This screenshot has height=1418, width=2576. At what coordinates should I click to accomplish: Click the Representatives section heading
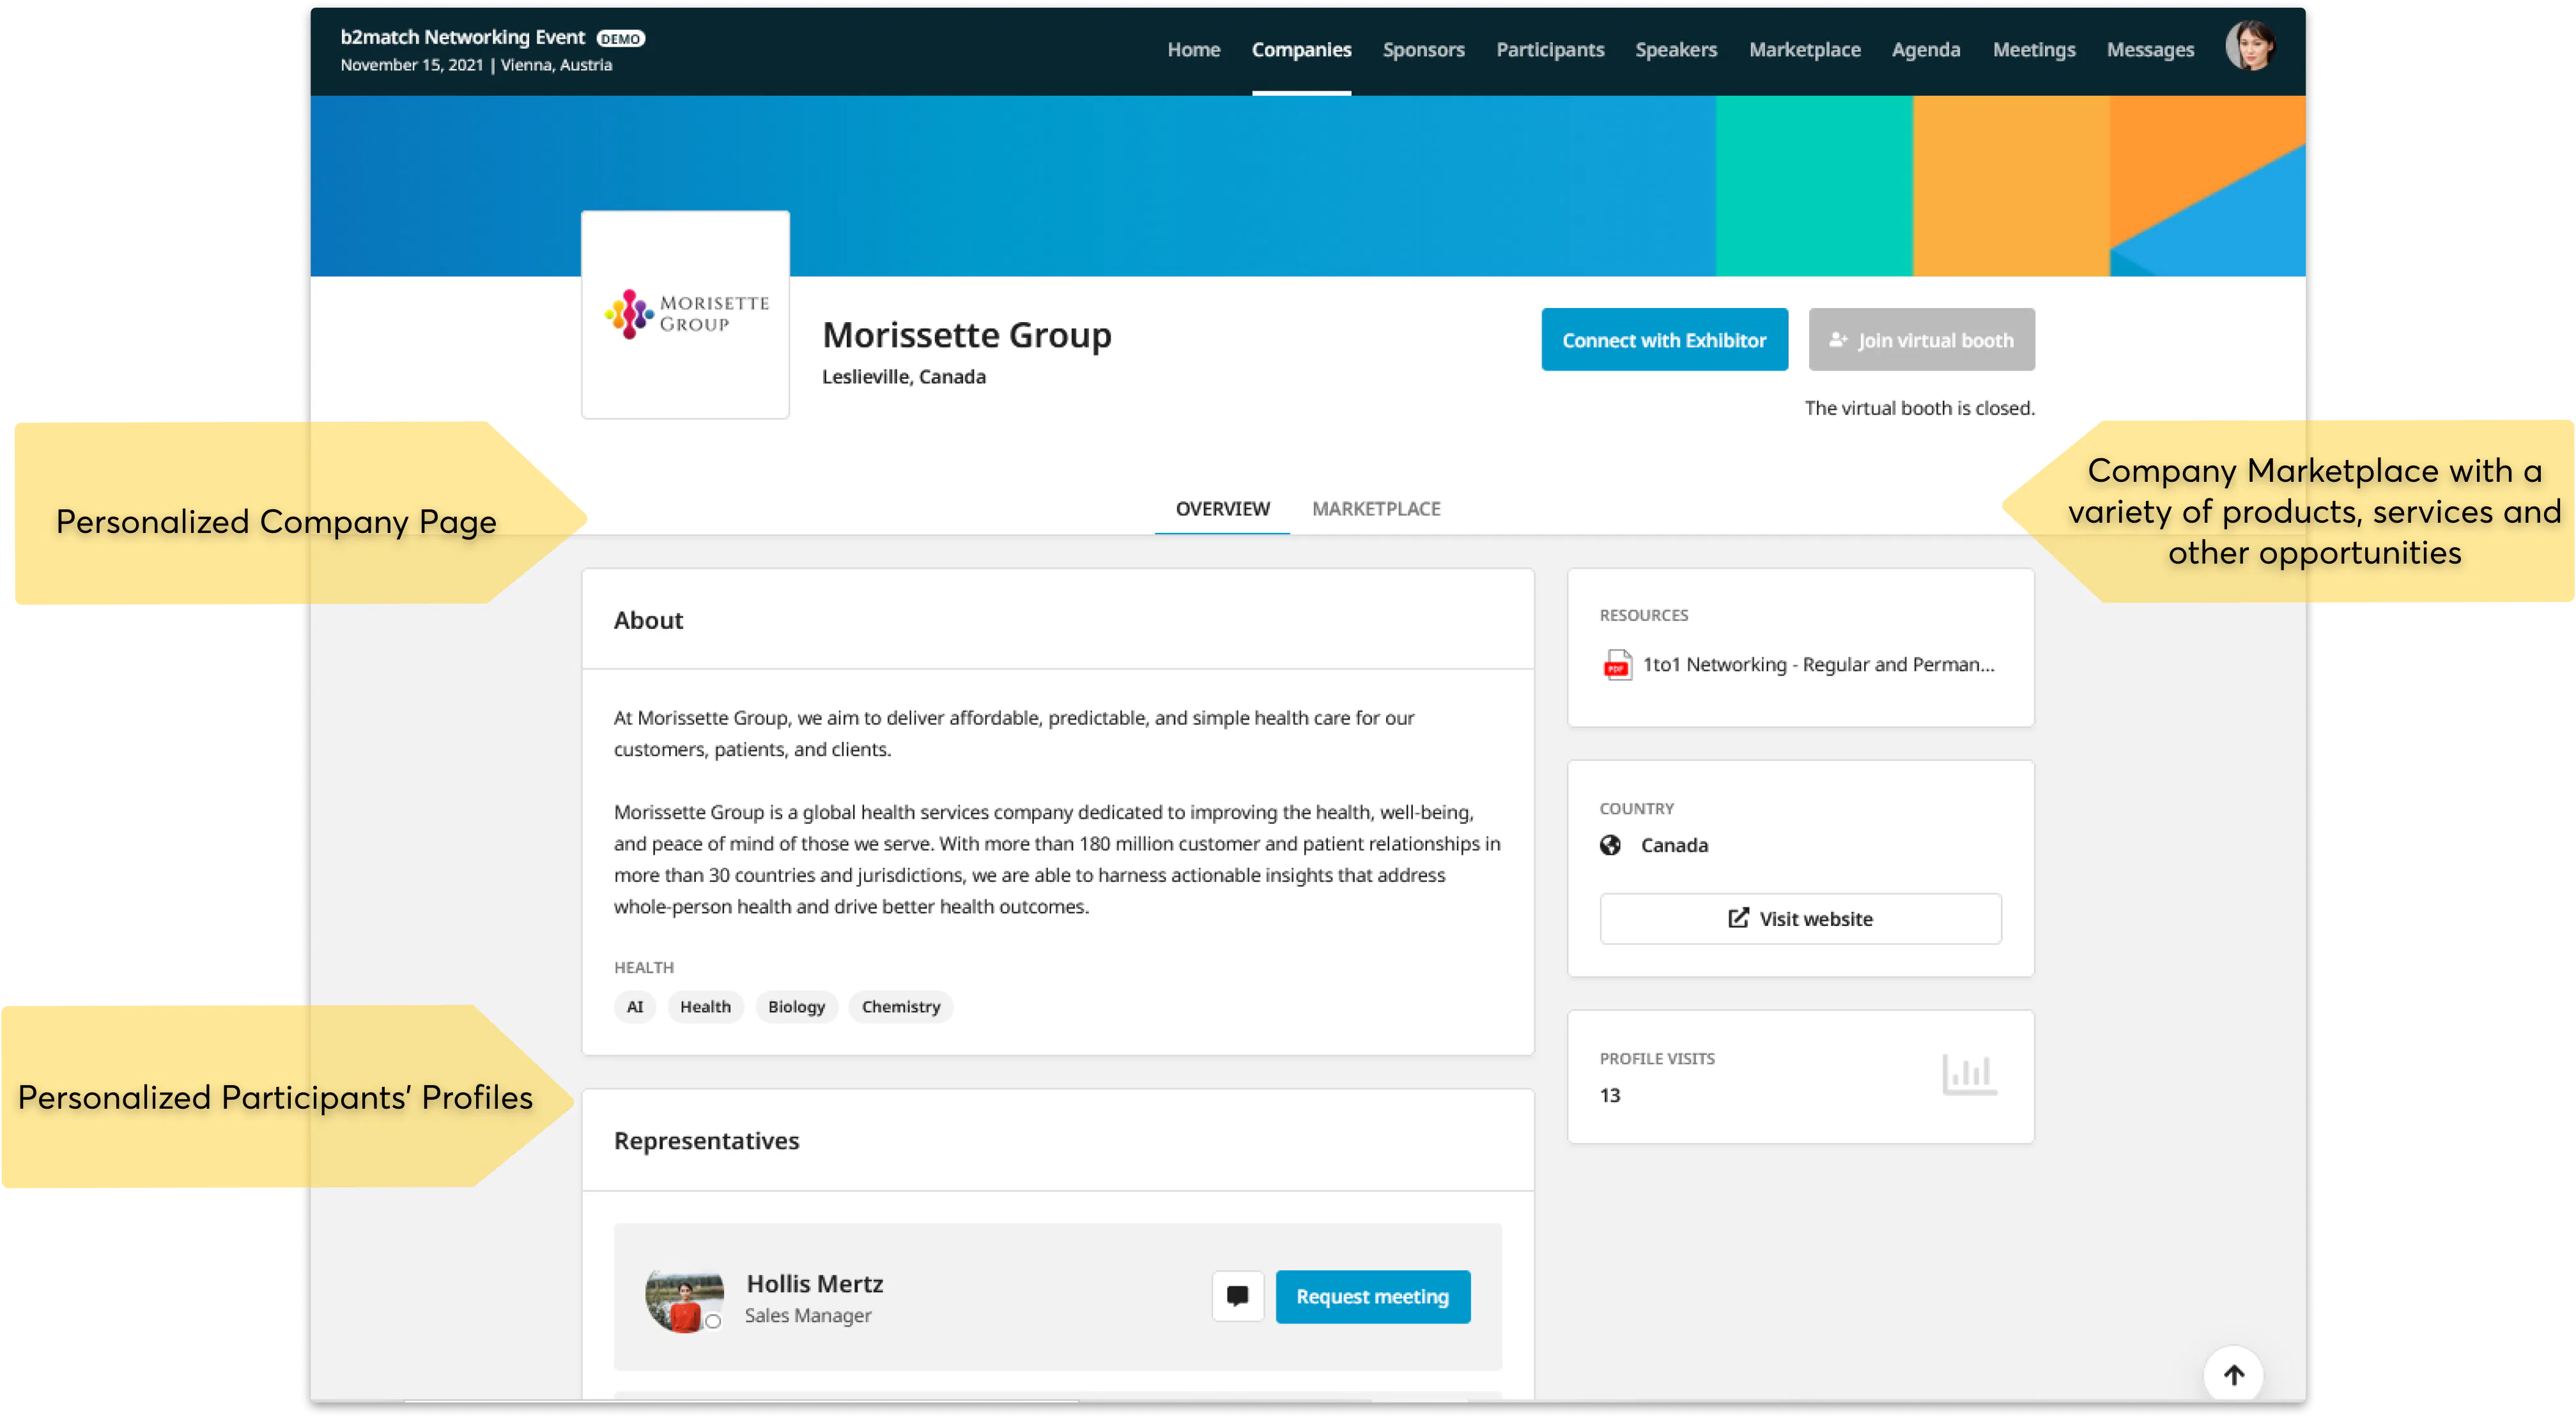coord(706,1140)
